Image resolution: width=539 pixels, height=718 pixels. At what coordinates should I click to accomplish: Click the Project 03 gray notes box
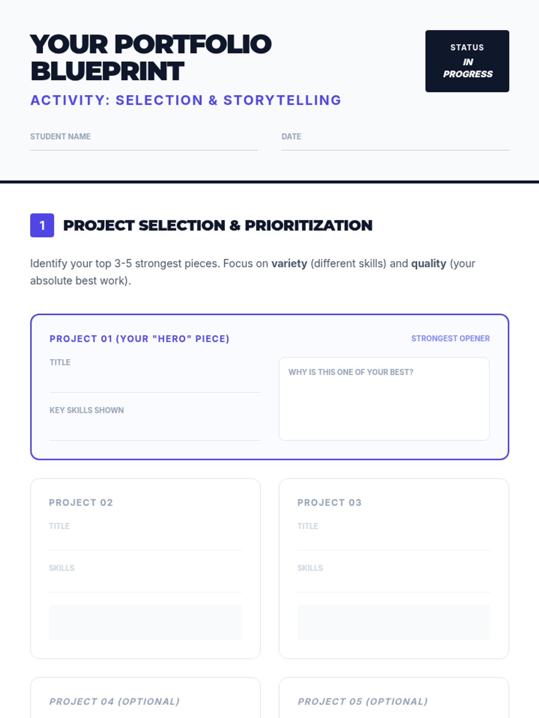point(394,622)
